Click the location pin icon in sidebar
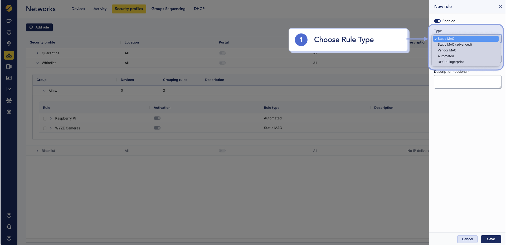 pos(9,44)
